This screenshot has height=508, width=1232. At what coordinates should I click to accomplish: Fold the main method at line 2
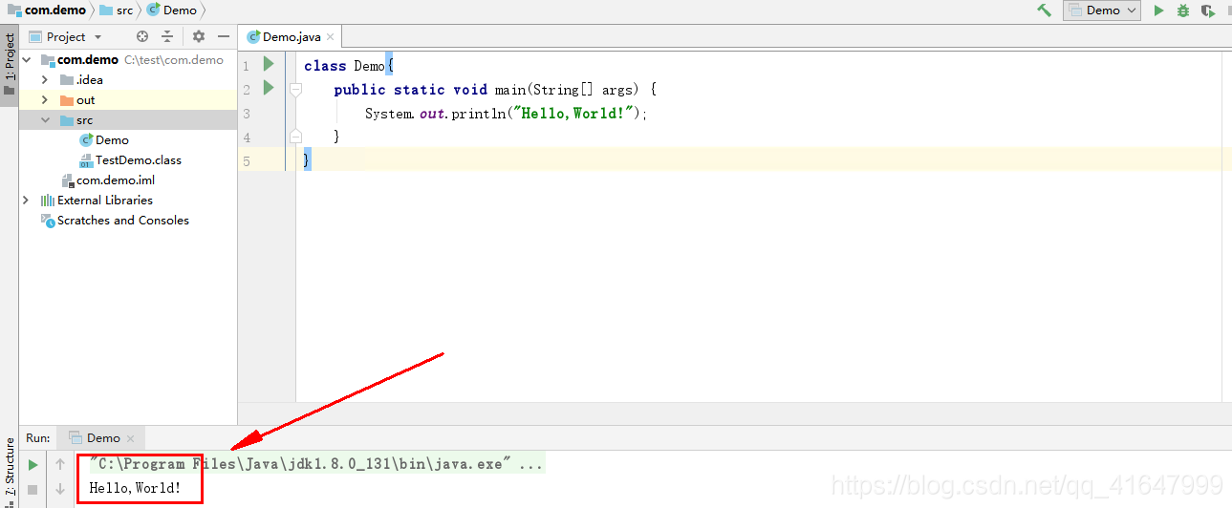click(295, 89)
